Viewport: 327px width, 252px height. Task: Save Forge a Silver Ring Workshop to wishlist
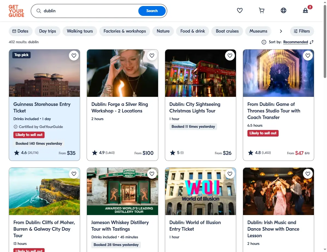click(152, 56)
